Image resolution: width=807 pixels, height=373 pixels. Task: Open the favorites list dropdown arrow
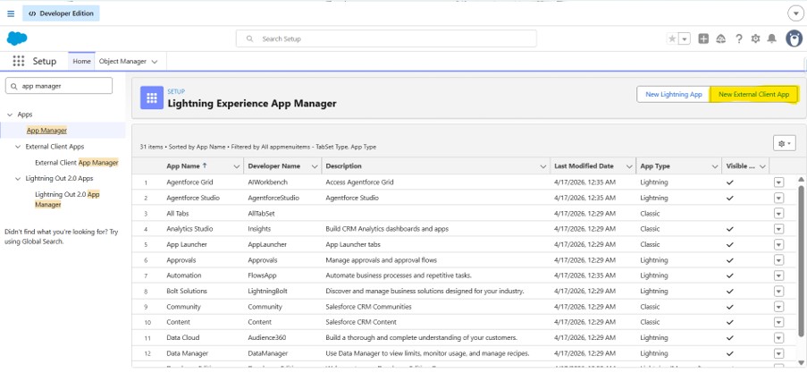tap(685, 38)
